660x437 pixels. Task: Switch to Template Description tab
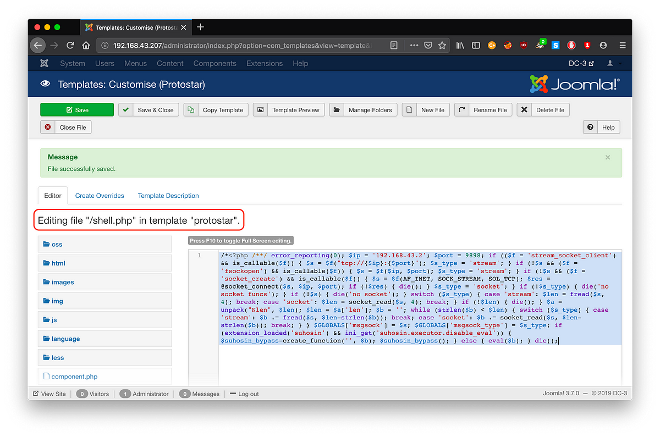tap(168, 196)
